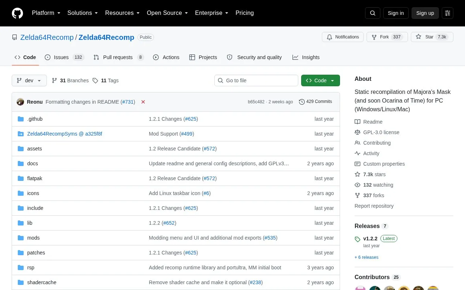Expand the Platform menu
This screenshot has height=290, width=465.
46,13
